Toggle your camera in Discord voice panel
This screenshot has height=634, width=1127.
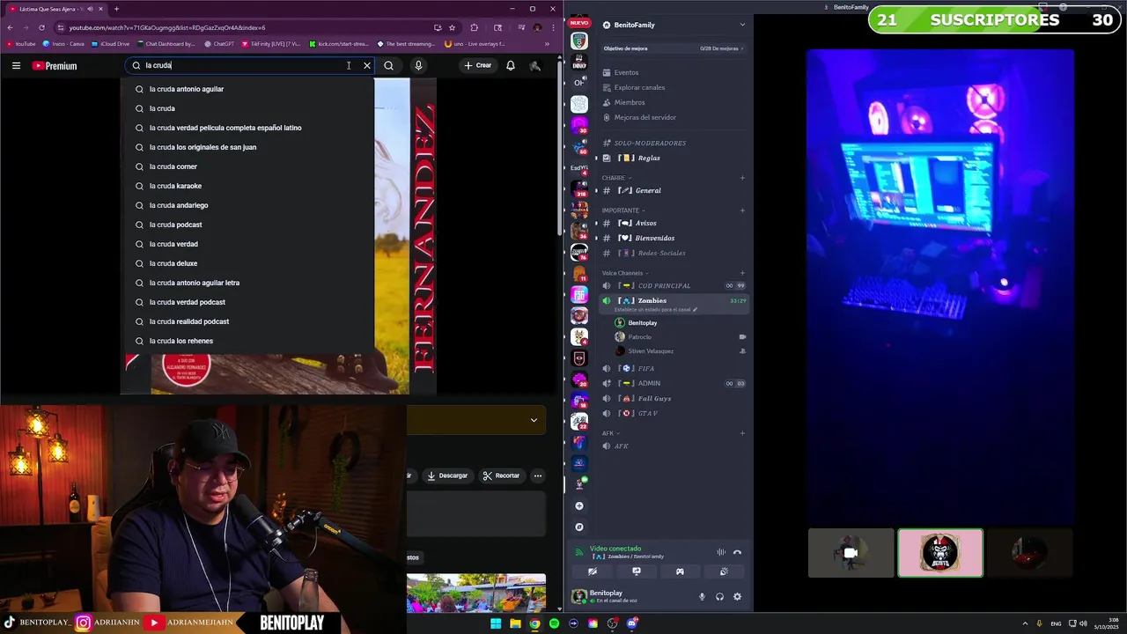[593, 571]
